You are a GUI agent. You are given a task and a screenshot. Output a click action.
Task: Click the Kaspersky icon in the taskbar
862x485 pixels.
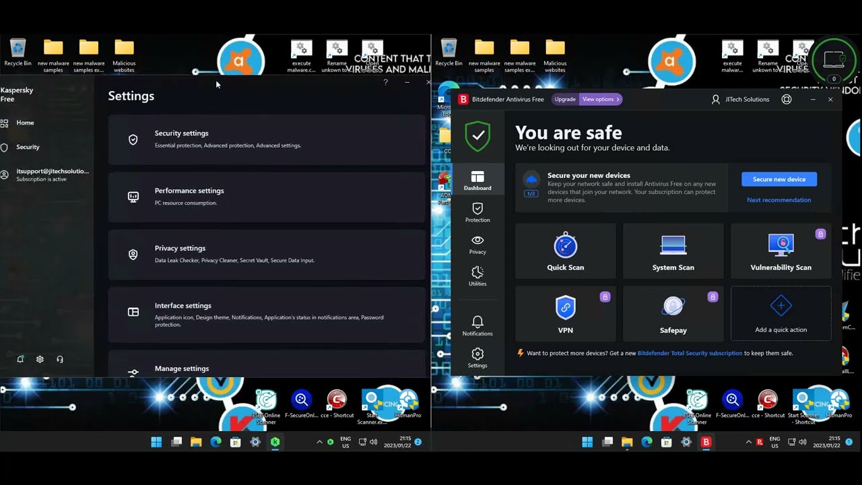[x=275, y=442]
